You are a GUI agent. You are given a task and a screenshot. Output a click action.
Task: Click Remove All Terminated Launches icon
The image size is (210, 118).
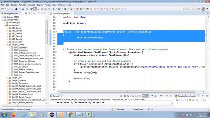click(128, 96)
